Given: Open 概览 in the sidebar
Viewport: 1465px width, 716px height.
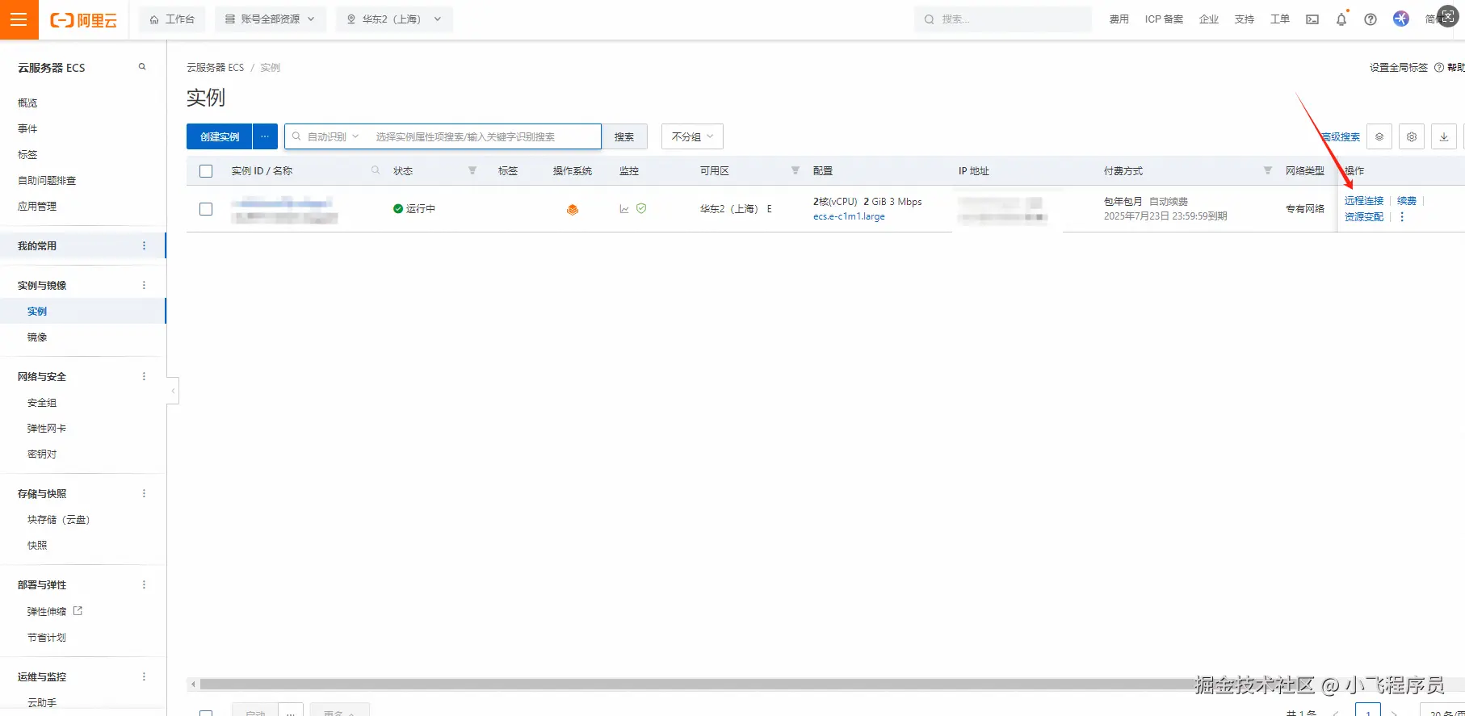Looking at the screenshot, I should (x=28, y=103).
